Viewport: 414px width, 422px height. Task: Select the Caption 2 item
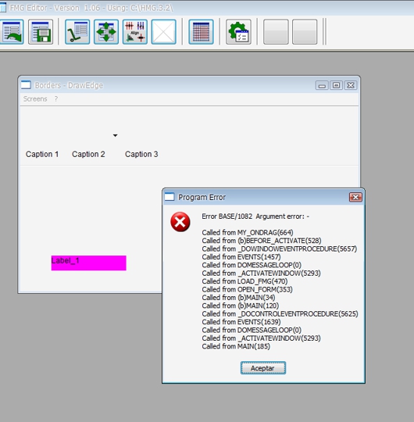coord(88,154)
